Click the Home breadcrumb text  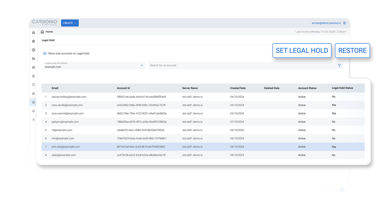pyautogui.click(x=49, y=32)
